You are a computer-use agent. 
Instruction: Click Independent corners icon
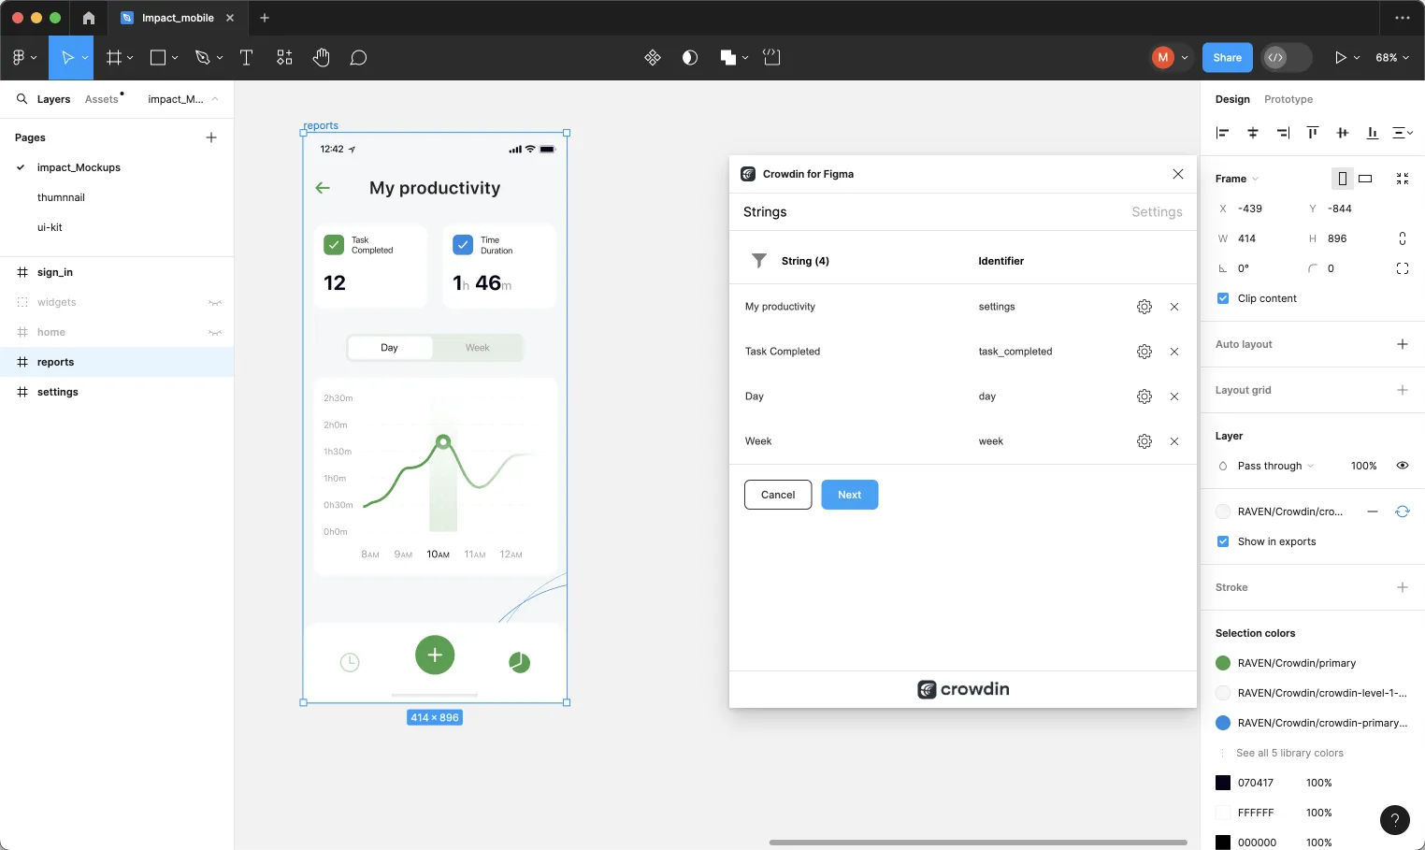pyautogui.click(x=1403, y=268)
